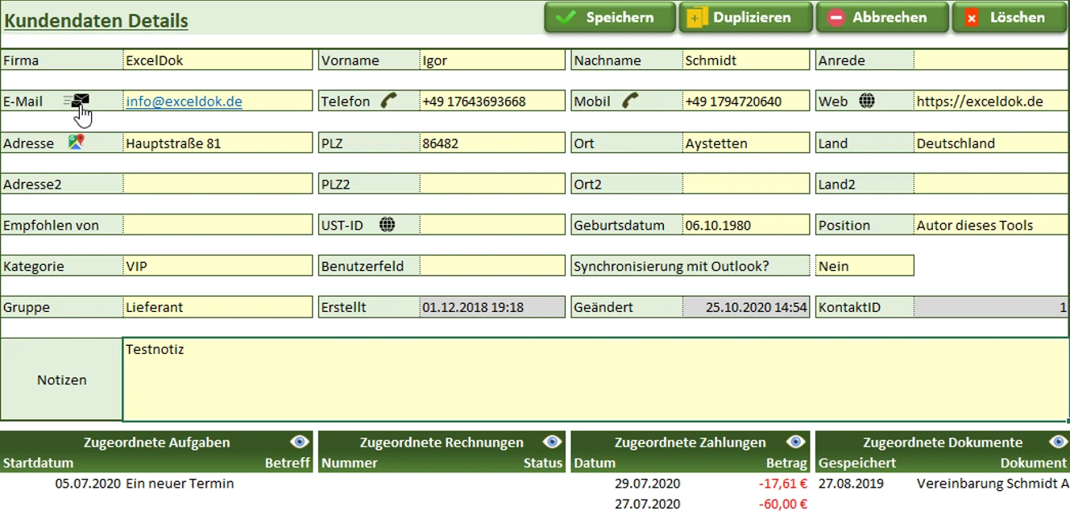Screen dimensions: 1070x511
Task: Select the empty Benutzerfeld field
Action: tap(492, 267)
